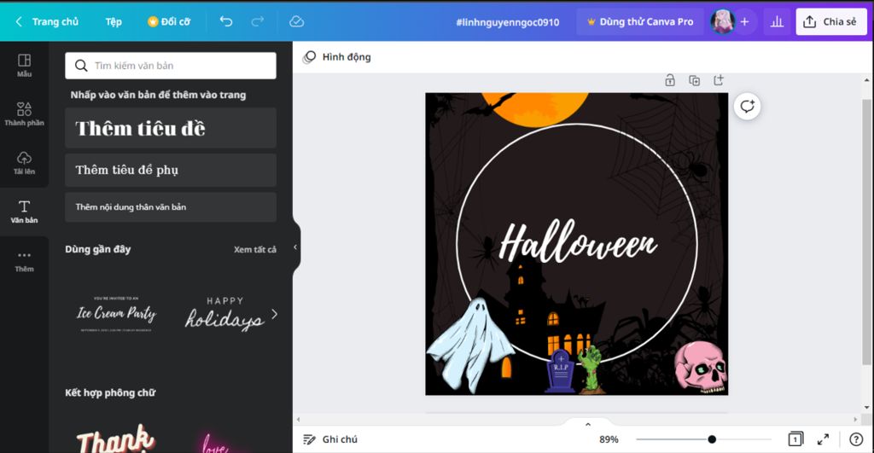Go back to Trang chủ home
The image size is (874, 453).
[x=47, y=21]
